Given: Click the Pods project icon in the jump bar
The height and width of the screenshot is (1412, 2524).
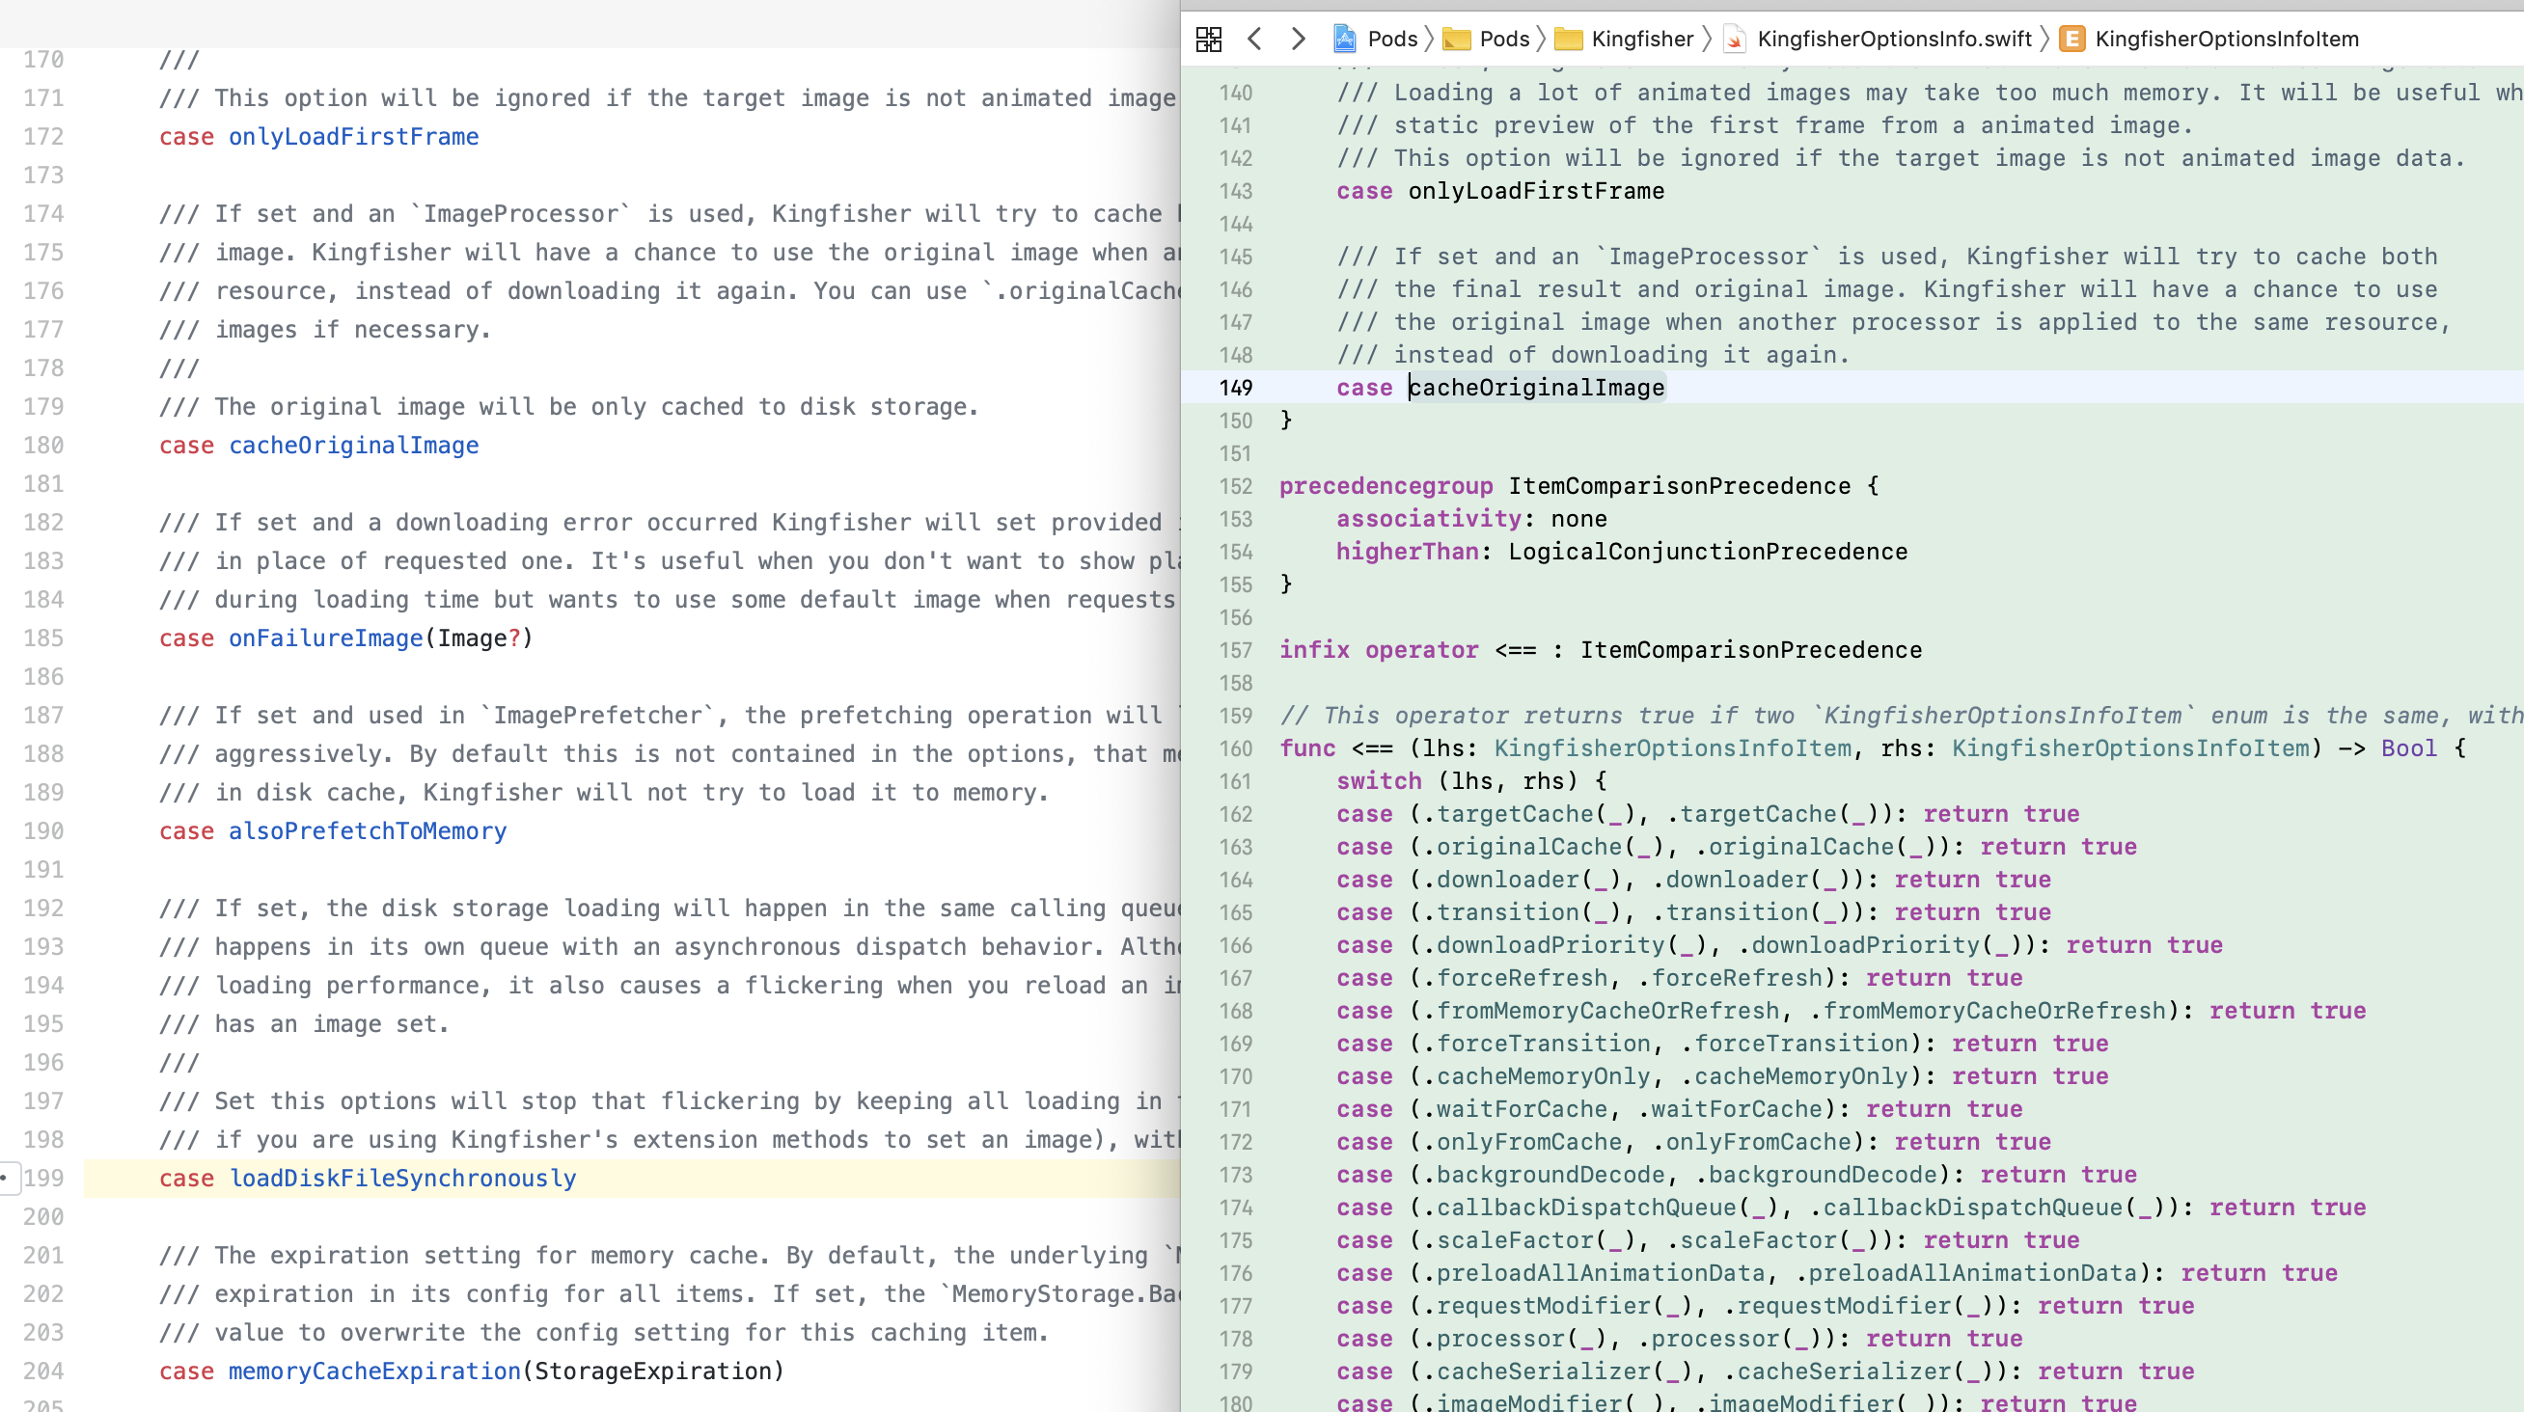Looking at the screenshot, I should point(1343,40).
